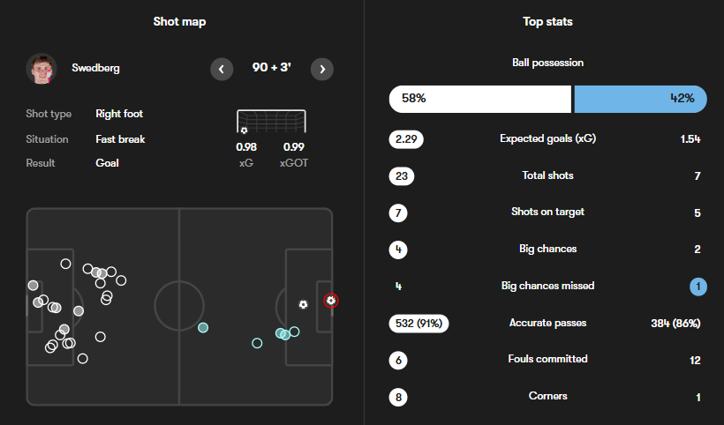Select the topmost white shot marker on the pitch
This screenshot has width=724, height=425.
click(x=65, y=263)
